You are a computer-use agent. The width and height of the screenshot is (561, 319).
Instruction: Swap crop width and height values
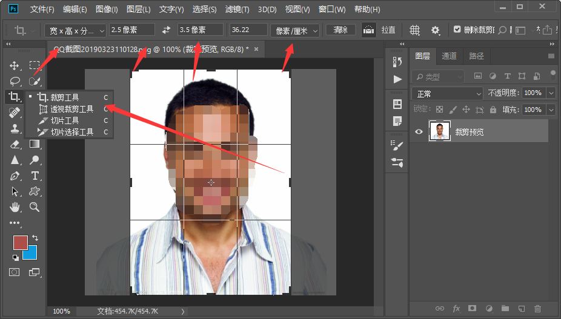[167, 30]
